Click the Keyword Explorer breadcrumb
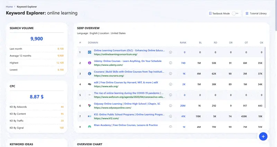 click(x=27, y=7)
